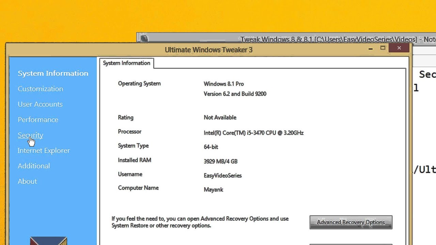Click the Windows 8.1 Pro value
Screen dimensions: 436x245
(224, 84)
